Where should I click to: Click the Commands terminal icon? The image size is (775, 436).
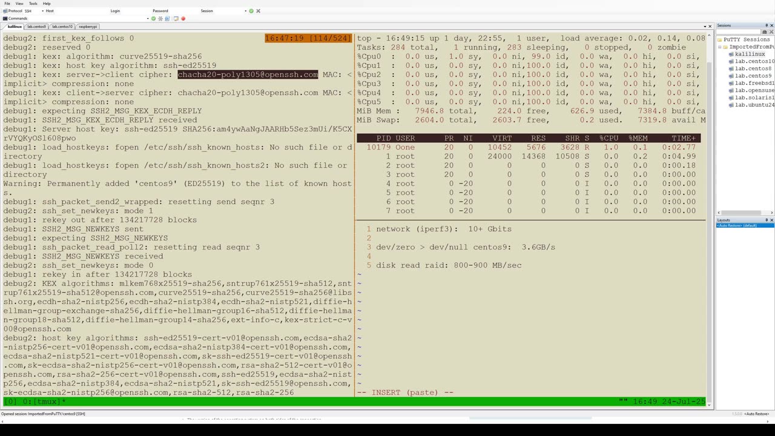[x=5, y=18]
